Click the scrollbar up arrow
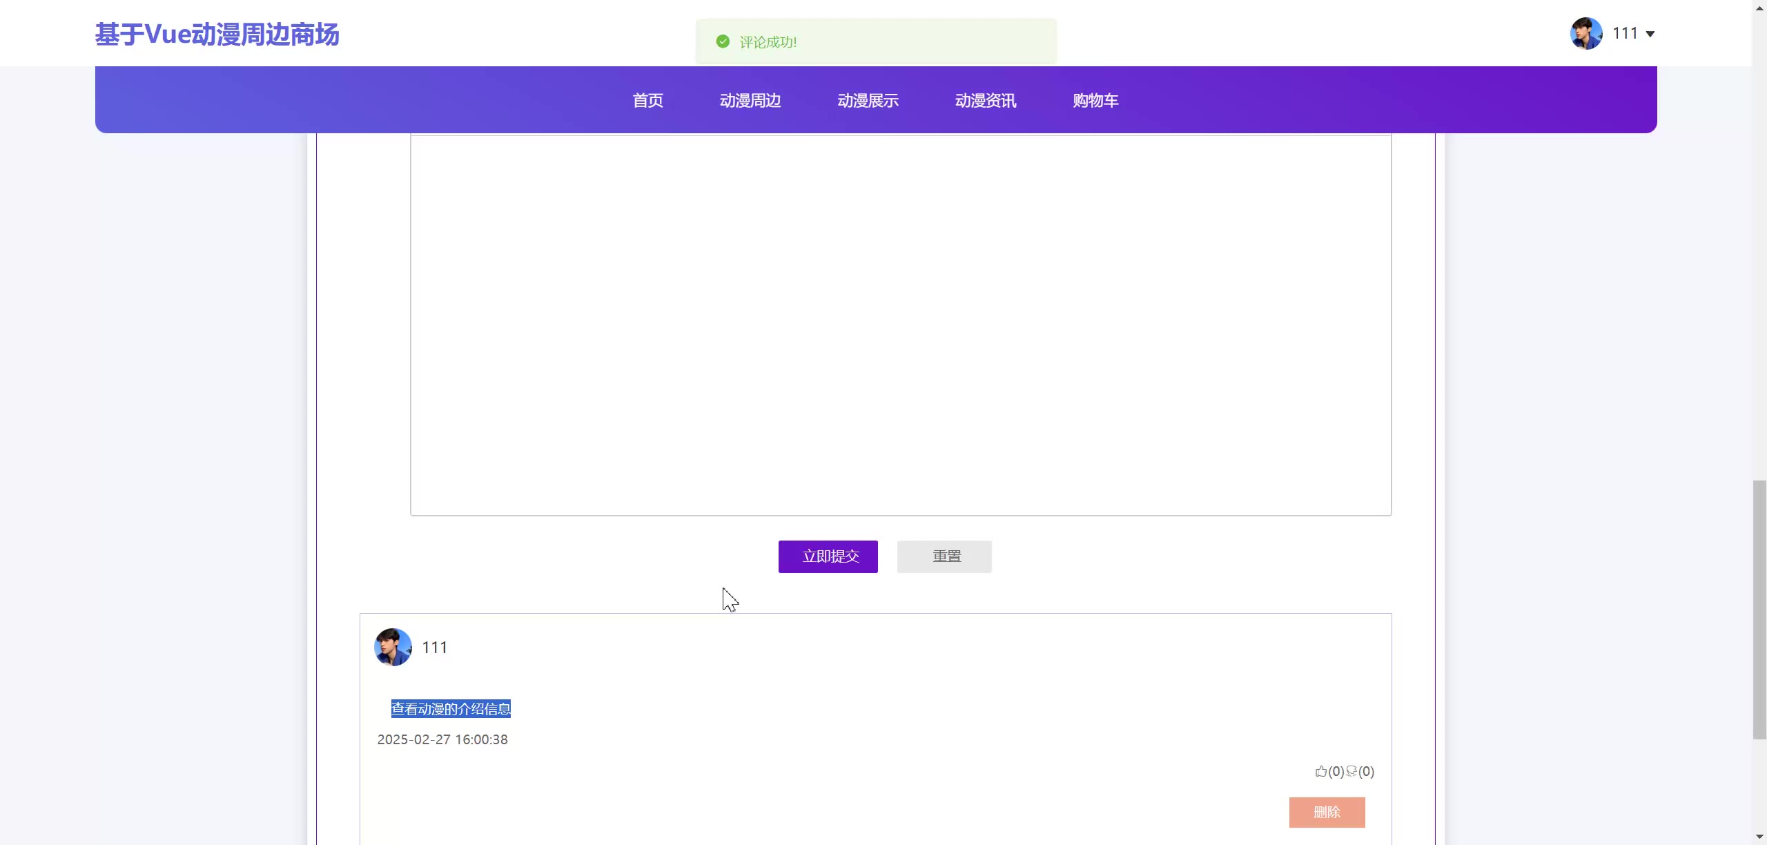Image resolution: width=1767 pixels, height=845 pixels. point(1759,7)
